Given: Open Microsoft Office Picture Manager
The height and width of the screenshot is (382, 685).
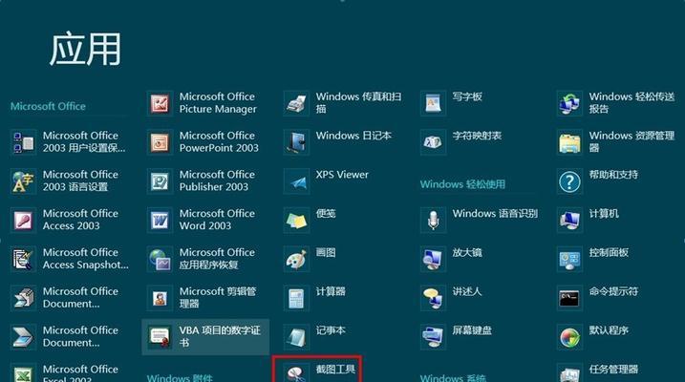Looking at the screenshot, I should click(x=204, y=103).
